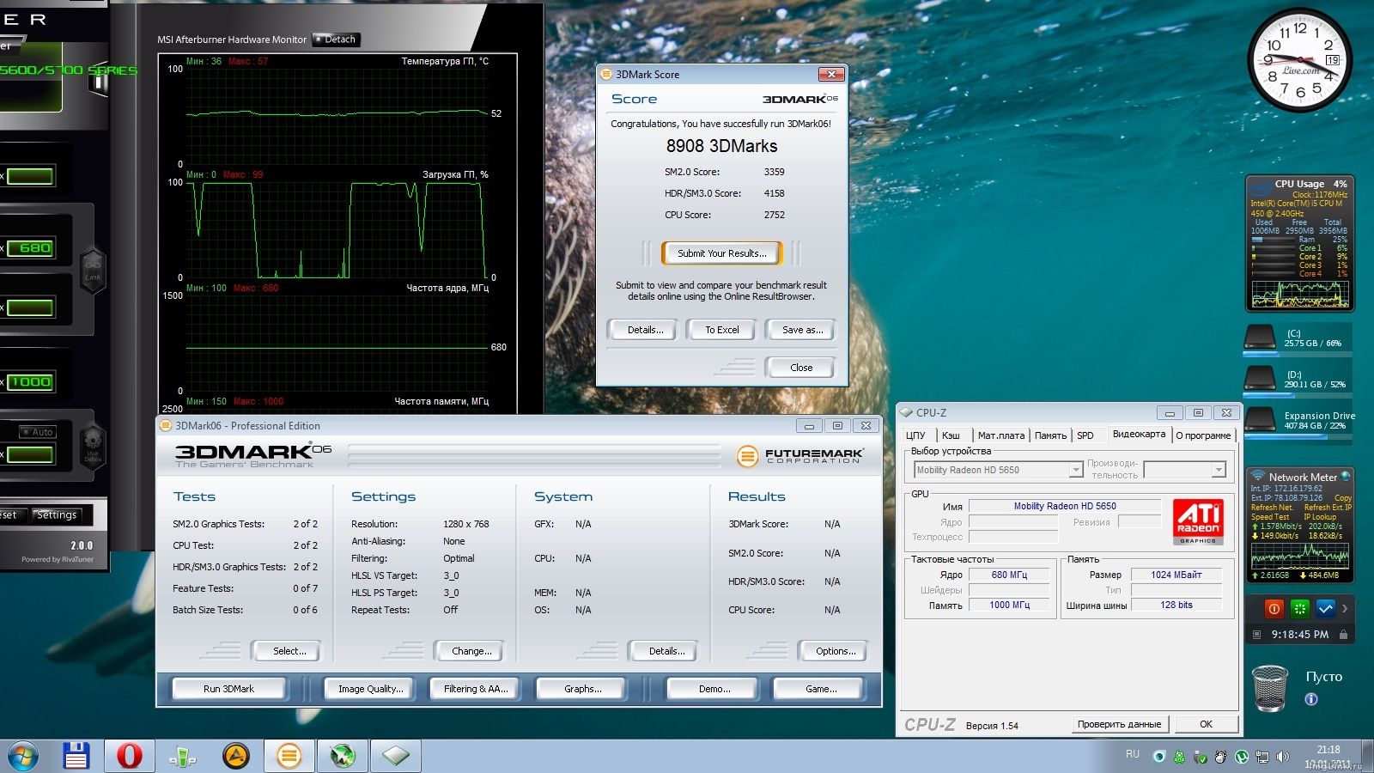
Task: Open the Мат.плата tab in CPU-Z
Action: click(x=1000, y=435)
